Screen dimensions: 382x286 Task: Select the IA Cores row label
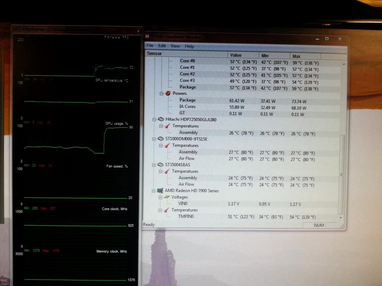[187, 107]
